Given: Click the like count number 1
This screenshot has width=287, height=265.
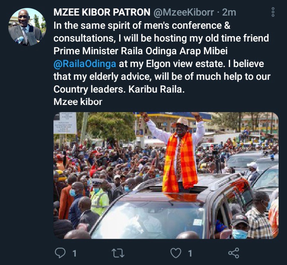Looking at the screenshot, I should point(190,253).
